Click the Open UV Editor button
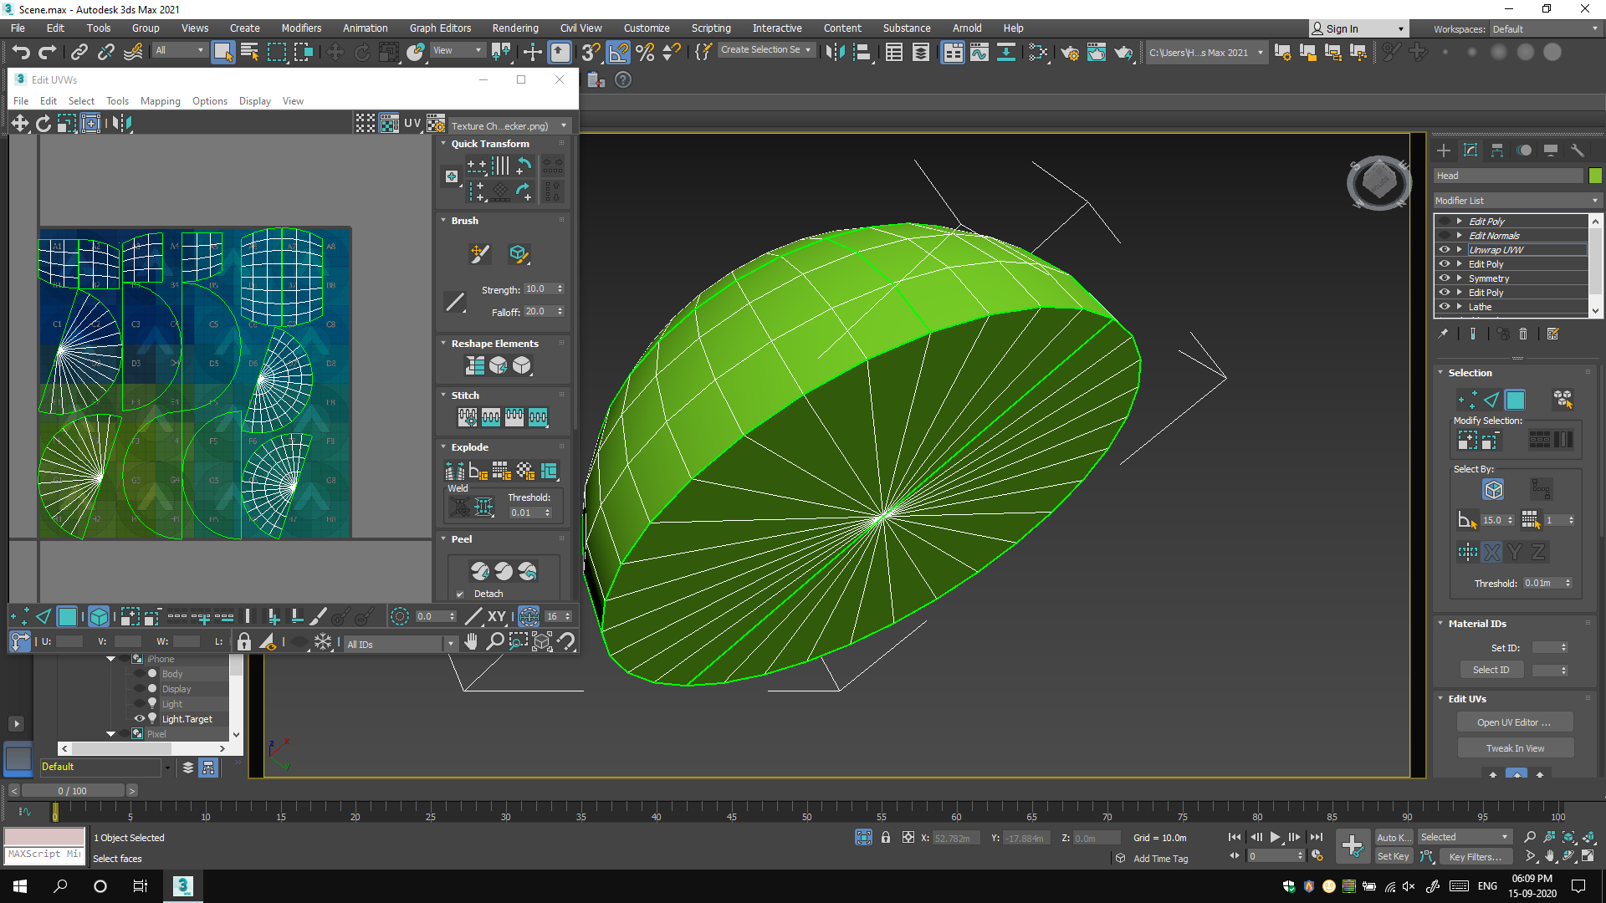This screenshot has width=1606, height=903. click(x=1515, y=722)
